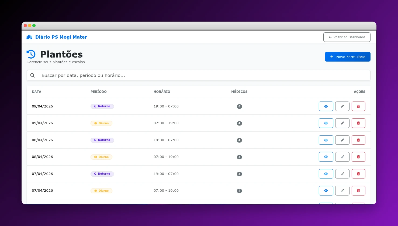The height and width of the screenshot is (226, 398).
Task: View the 08/04/2026 Diurno shift
Action: (x=326, y=157)
